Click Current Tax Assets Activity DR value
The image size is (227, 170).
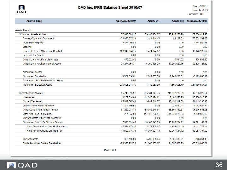coord(153,101)
